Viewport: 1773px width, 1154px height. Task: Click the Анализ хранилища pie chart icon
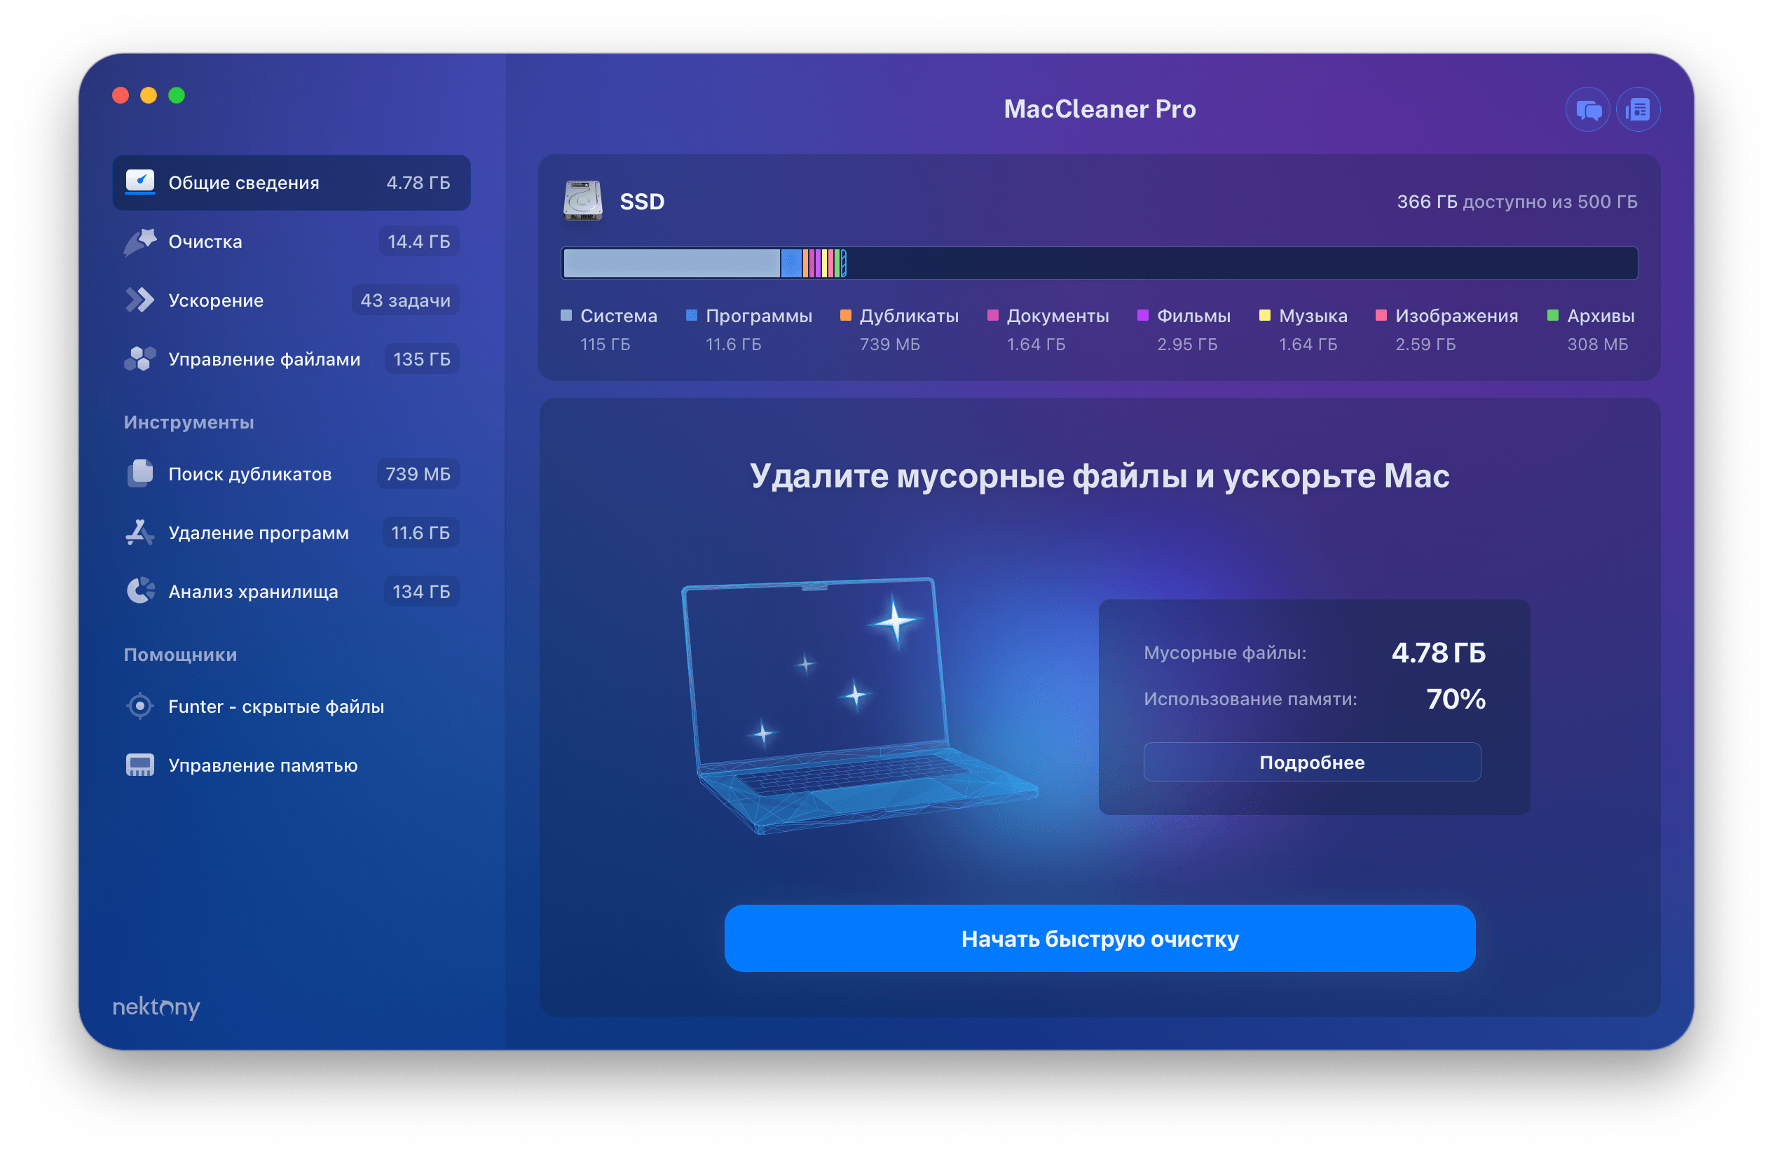[x=139, y=591]
